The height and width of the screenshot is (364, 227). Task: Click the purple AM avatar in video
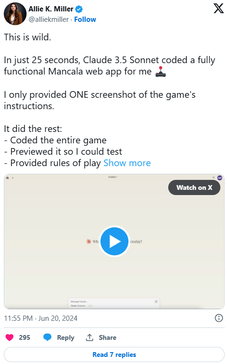pyautogui.click(x=219, y=178)
